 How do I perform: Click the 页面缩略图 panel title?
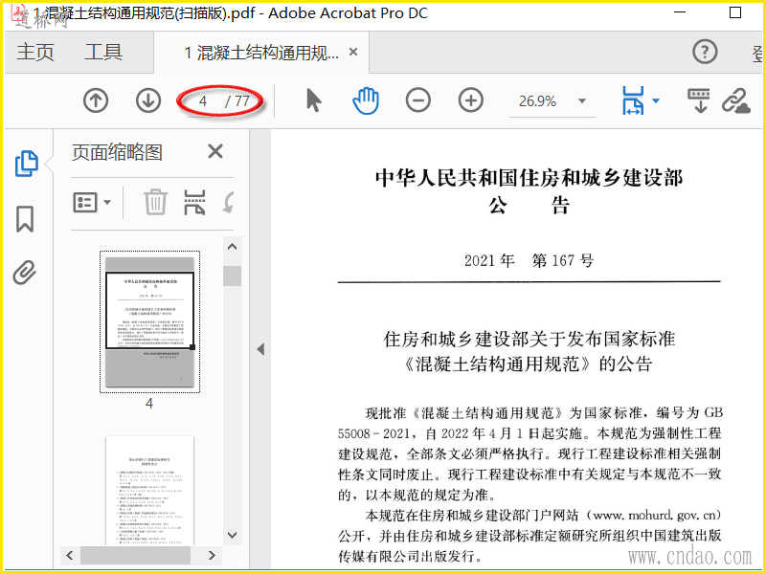117,152
